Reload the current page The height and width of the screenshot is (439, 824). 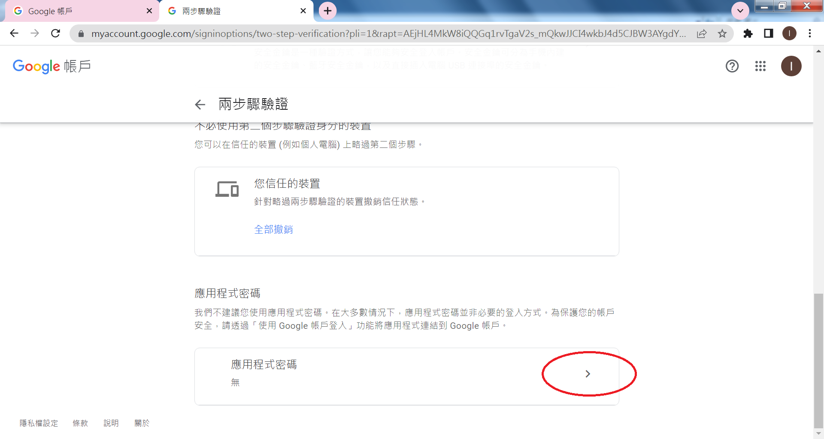coord(55,33)
